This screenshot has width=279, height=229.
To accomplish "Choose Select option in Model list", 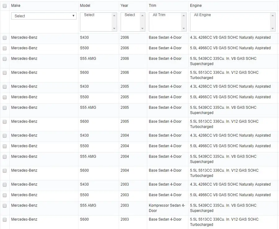I will pos(89,15).
